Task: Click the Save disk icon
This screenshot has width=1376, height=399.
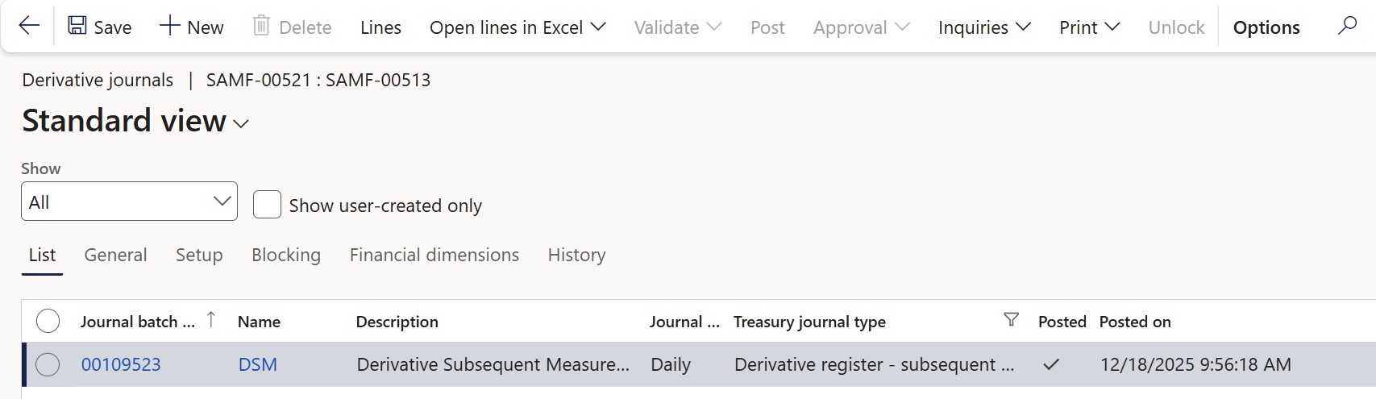Action: click(77, 27)
